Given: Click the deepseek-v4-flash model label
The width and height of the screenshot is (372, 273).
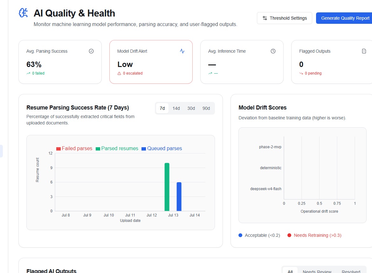Looking at the screenshot, I should click(266, 189).
